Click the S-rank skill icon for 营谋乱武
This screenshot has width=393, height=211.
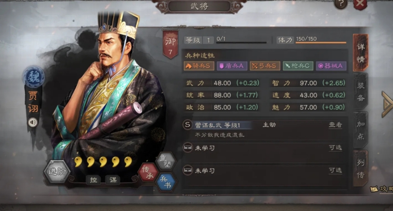(188, 125)
